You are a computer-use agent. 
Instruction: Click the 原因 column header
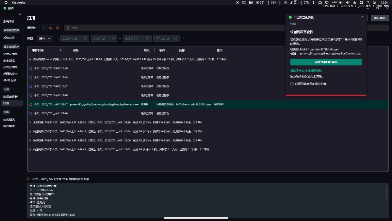pos(220,50)
